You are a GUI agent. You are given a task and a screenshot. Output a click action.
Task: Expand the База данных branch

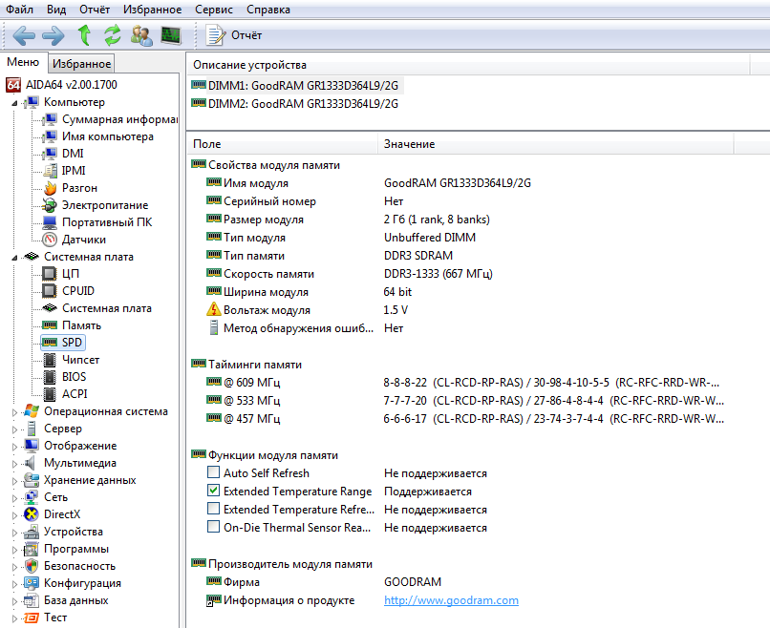[x=14, y=601]
